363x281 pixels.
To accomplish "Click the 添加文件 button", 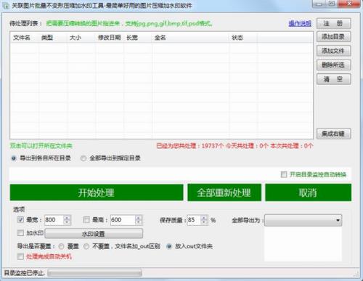I will pyautogui.click(x=333, y=51).
